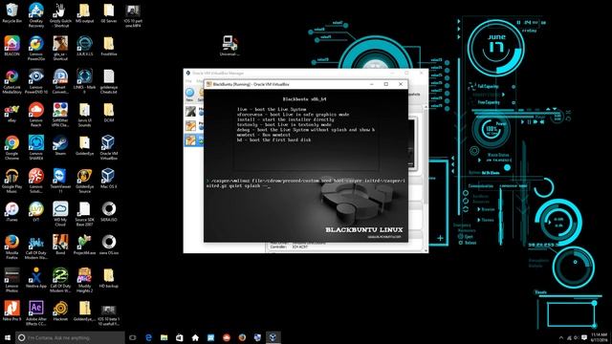Select Muddy Heights 2 desktop icon
Image resolution: width=612 pixels, height=344 pixels.
(x=84, y=280)
